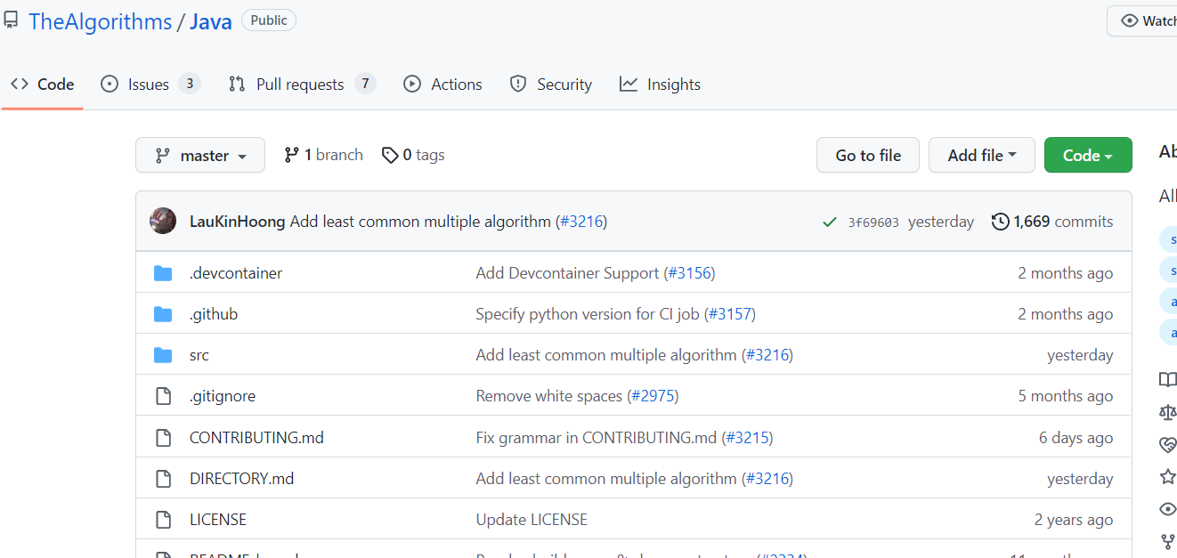The height and width of the screenshot is (558, 1177).
Task: Click the Watch button
Action: (1142, 20)
